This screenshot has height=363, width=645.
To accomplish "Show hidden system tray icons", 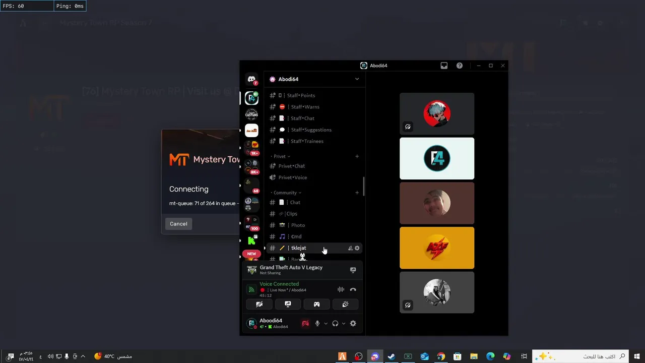I will click(x=83, y=356).
